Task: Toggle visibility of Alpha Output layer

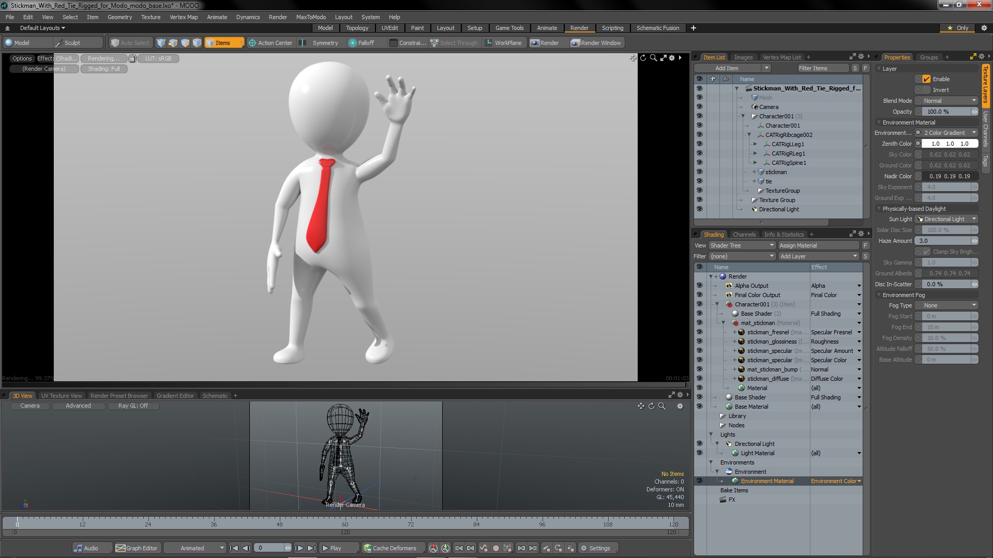Action: [699, 286]
